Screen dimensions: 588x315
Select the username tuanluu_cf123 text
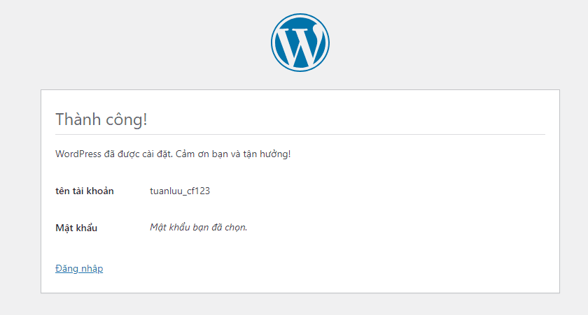pos(180,191)
